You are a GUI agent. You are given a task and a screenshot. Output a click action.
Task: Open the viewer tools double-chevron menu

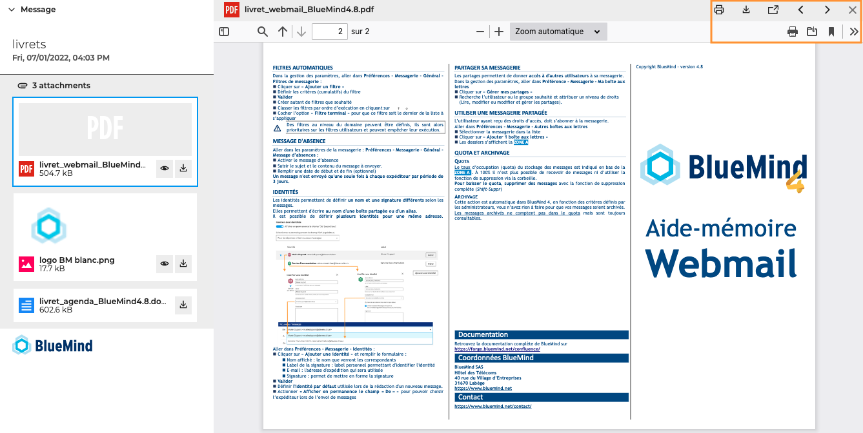pos(853,32)
